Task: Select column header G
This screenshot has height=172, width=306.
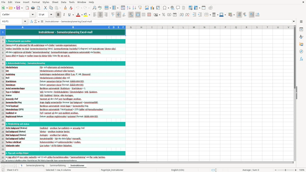Action: point(131,27)
